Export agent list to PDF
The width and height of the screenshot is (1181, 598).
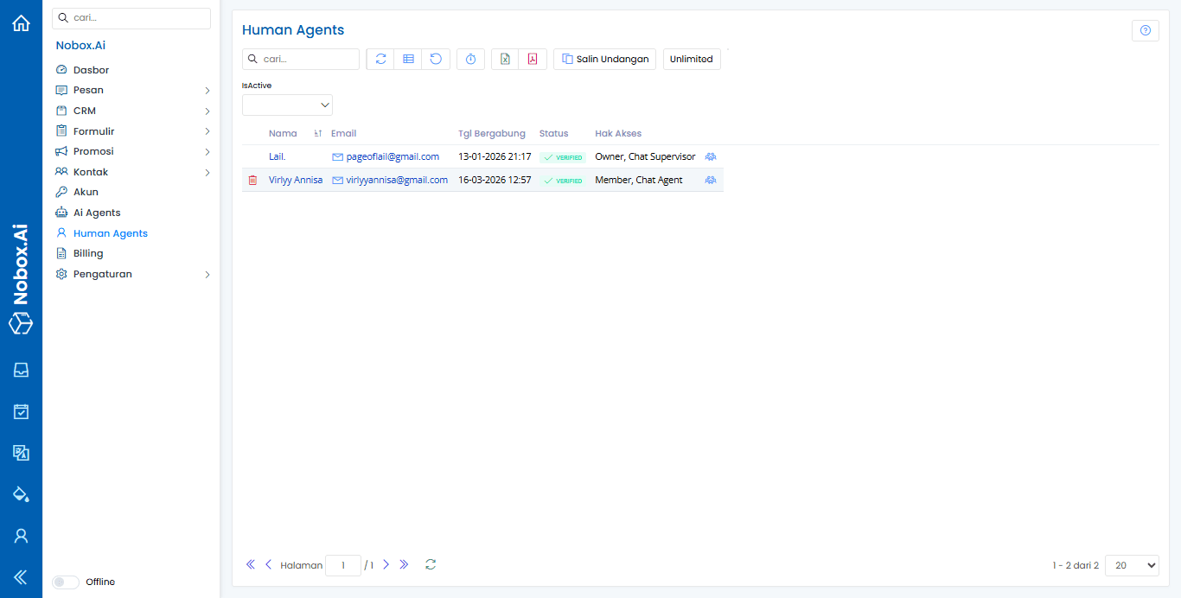point(533,59)
